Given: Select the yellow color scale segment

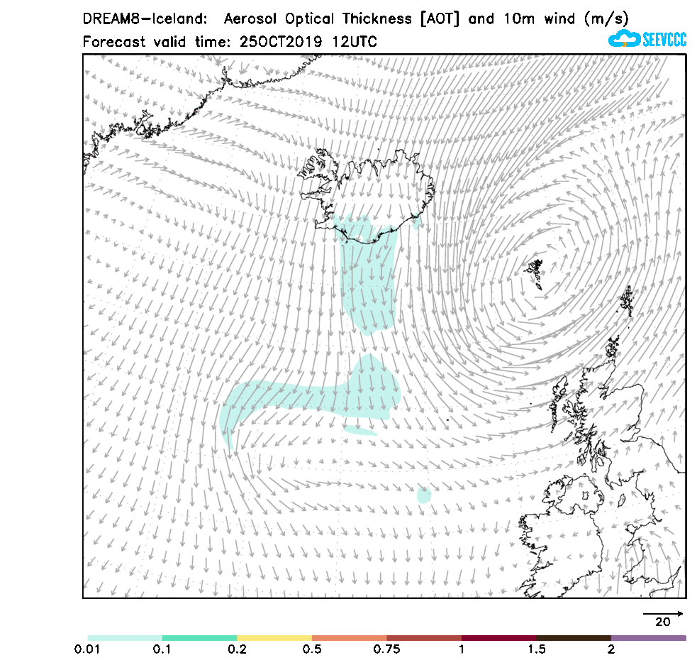Looking at the screenshot, I should [274, 638].
